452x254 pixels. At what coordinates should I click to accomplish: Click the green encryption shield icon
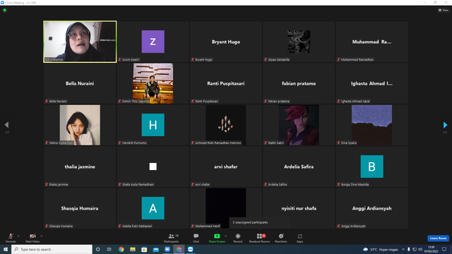click(x=5, y=10)
